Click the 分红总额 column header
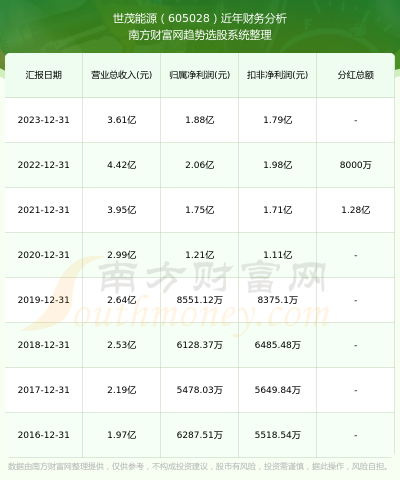Screen dimensions: 400x480 (355, 75)
